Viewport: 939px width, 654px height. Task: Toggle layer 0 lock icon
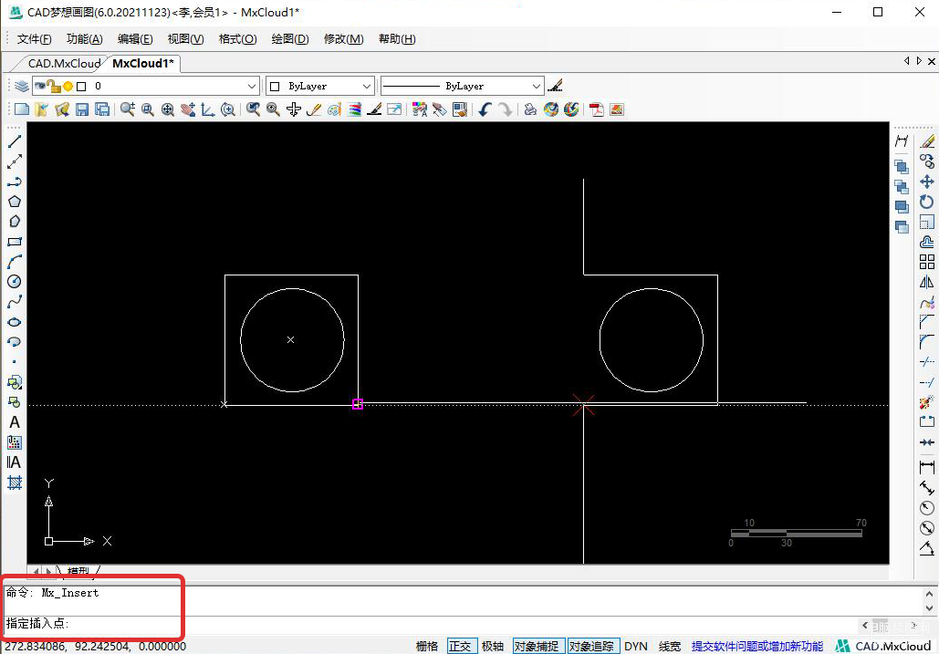click(55, 86)
